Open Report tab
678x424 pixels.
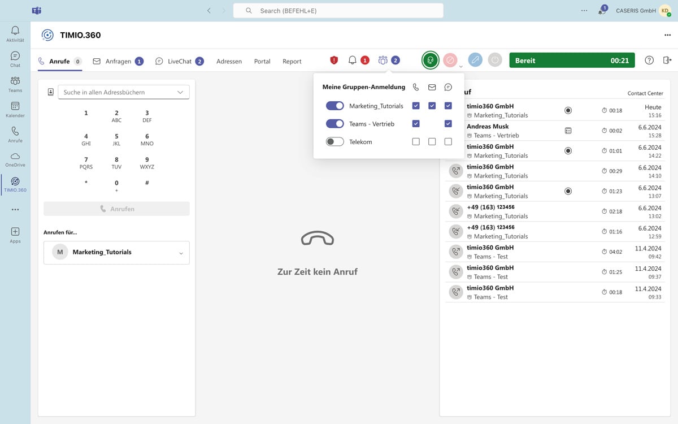coord(292,61)
